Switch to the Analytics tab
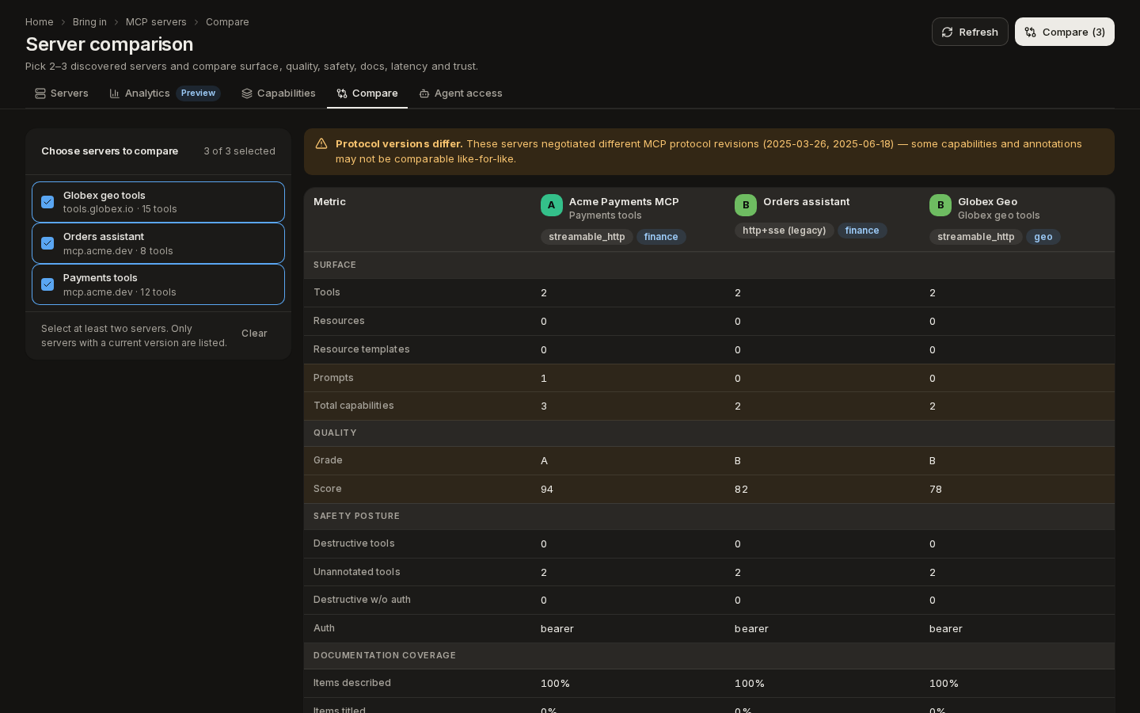The height and width of the screenshot is (713, 1140). coord(165,93)
